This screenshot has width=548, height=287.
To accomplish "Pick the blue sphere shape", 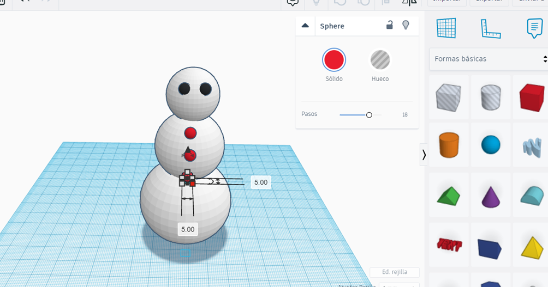I will click(491, 145).
